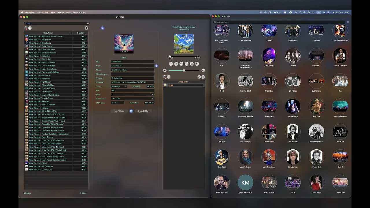Select 'Kevin MacLeod - Boogie Party' song row
This screenshot has width=370, height=208.
[56, 40]
